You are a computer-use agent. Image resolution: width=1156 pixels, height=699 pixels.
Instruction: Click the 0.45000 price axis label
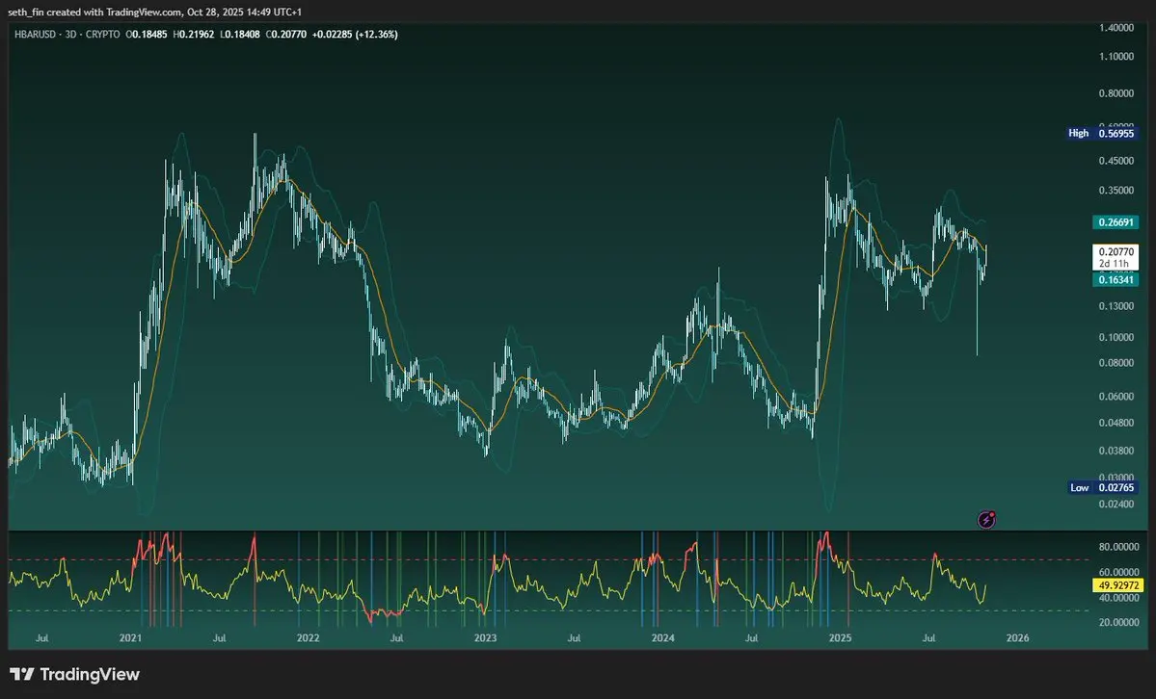(x=1116, y=162)
